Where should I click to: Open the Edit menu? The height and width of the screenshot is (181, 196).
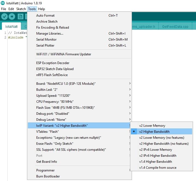11,9
